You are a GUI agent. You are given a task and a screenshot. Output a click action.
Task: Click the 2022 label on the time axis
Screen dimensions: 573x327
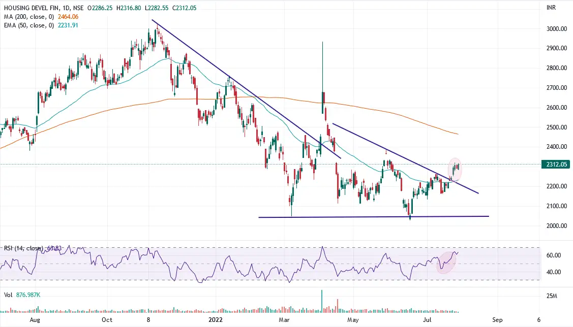click(x=215, y=320)
